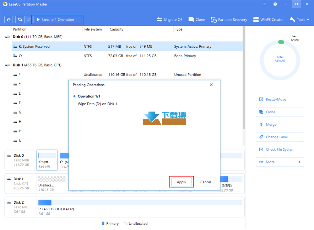
Task: Click the redo arrow icon
Action: point(28,20)
